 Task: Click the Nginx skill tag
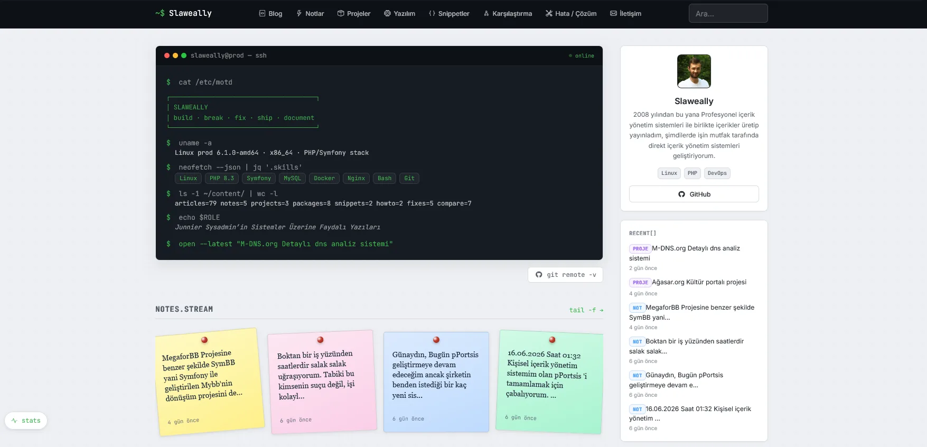[x=356, y=179]
